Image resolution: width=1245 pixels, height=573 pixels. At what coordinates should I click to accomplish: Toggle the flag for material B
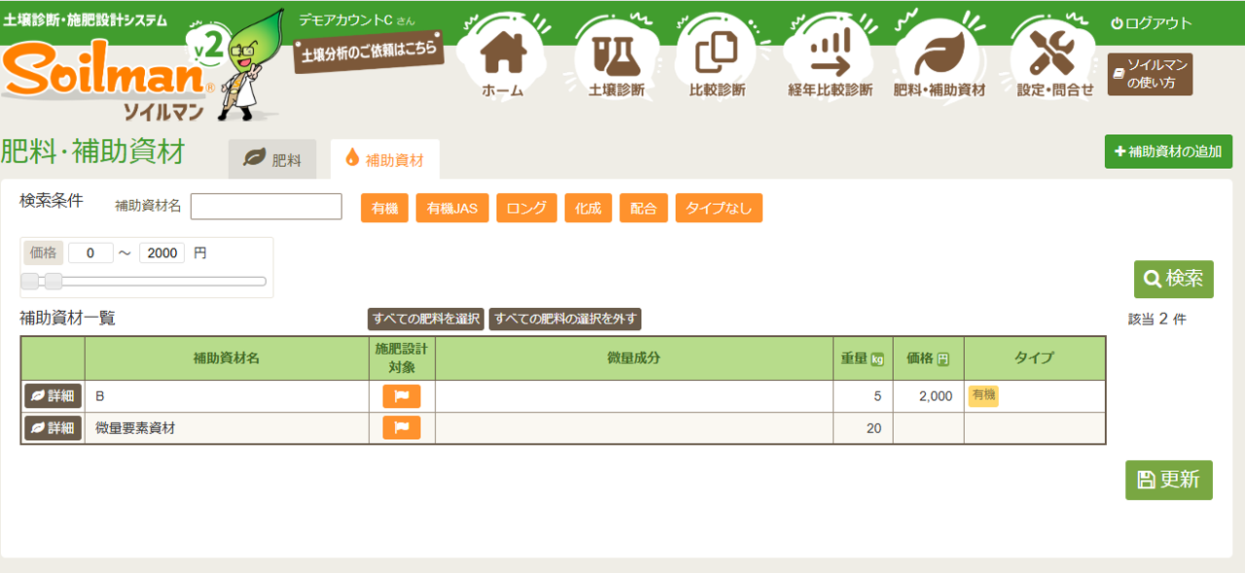point(402,396)
